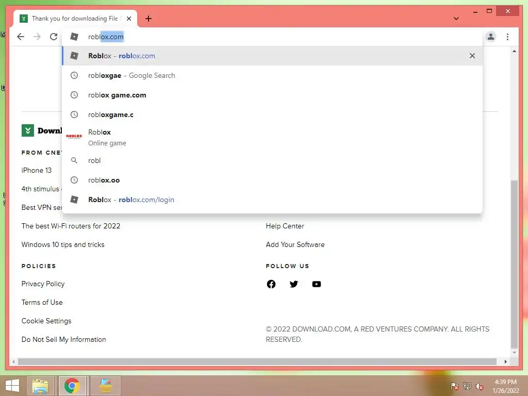The width and height of the screenshot is (528, 396).
Task: Click the horizontal scroll left arrow
Action: tap(13, 361)
